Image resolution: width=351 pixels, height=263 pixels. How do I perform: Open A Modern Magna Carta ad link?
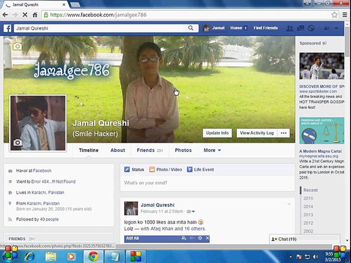tap(321, 151)
